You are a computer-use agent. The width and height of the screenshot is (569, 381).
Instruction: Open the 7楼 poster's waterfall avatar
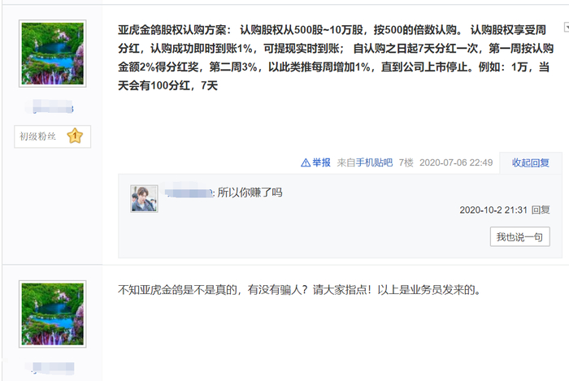[53, 54]
